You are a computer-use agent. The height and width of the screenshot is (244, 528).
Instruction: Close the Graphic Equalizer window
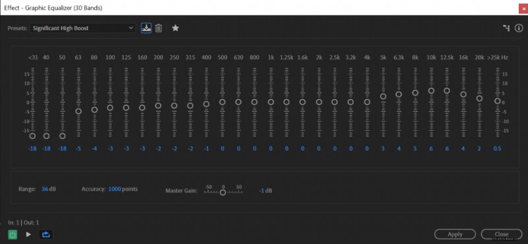pos(523,9)
